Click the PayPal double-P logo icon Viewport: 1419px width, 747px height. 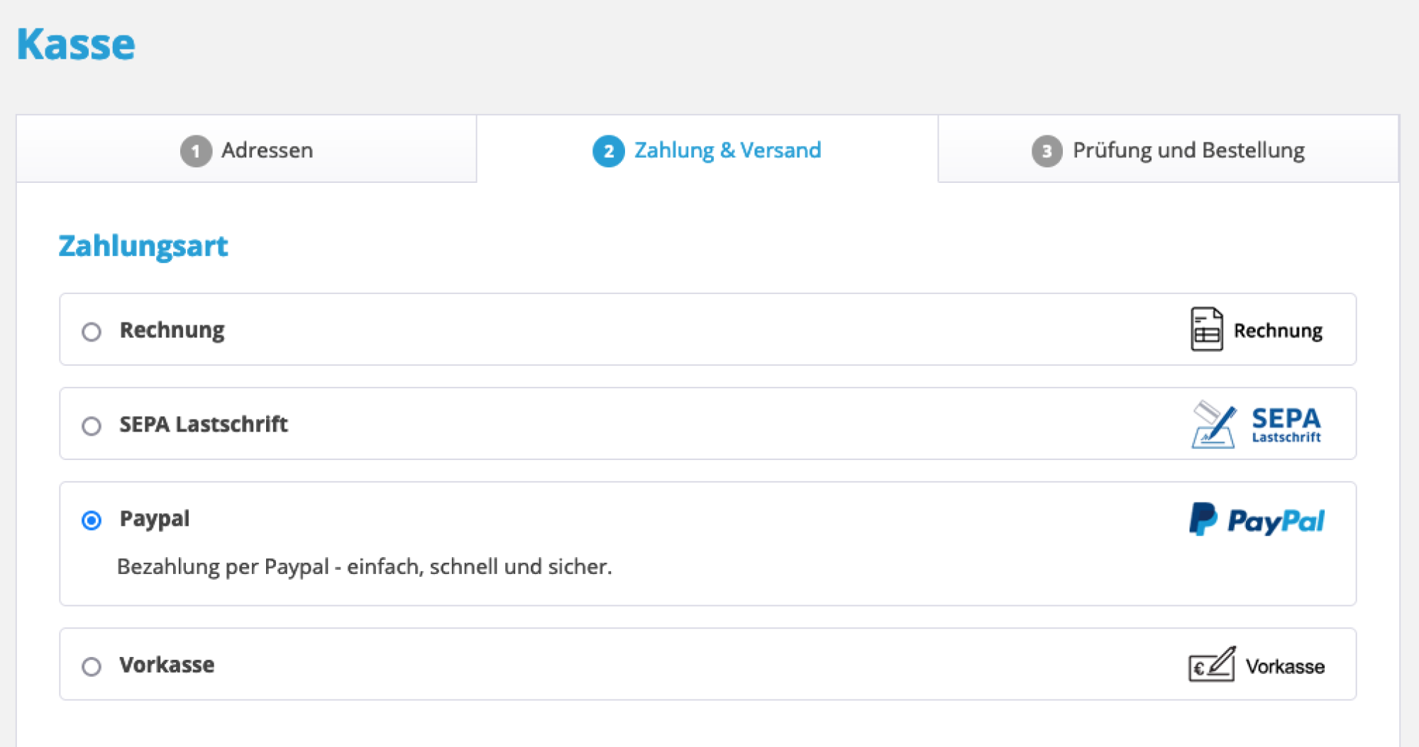(1203, 519)
